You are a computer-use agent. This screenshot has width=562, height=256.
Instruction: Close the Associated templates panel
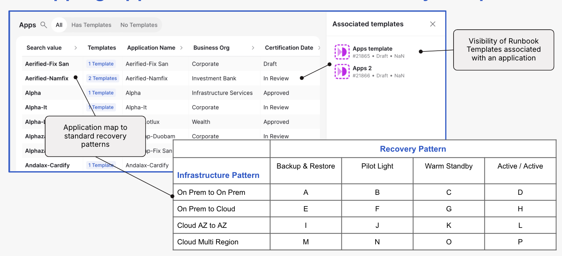tap(433, 24)
